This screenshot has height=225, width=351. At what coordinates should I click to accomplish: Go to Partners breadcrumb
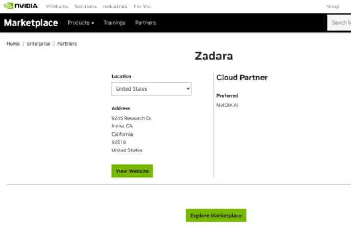tap(67, 43)
